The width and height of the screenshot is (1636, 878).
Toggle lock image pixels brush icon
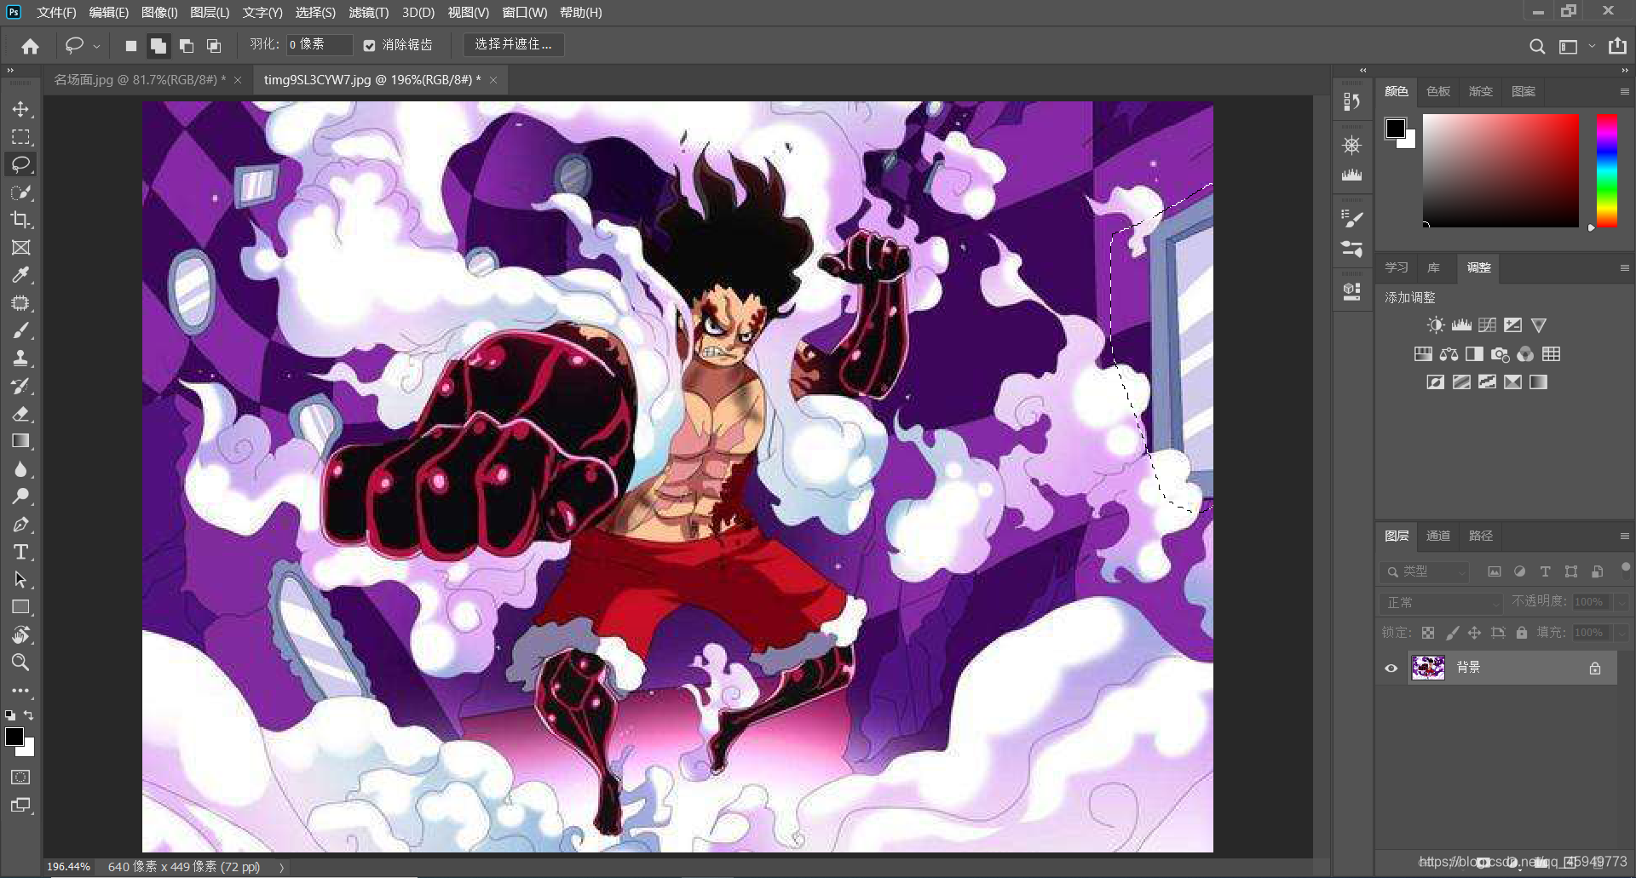(x=1452, y=633)
